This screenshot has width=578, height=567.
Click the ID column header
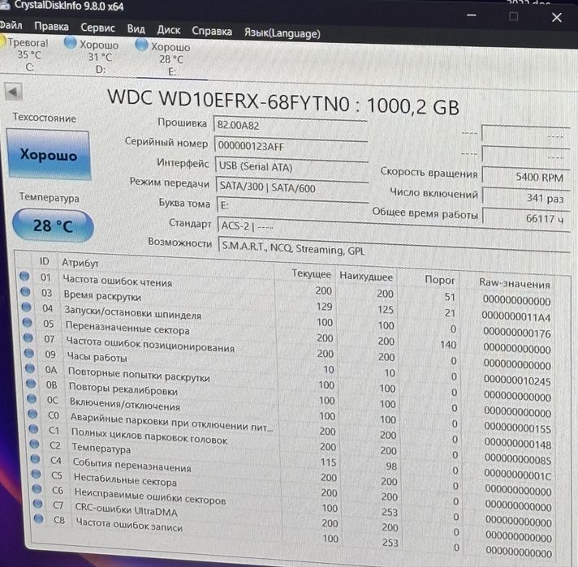coord(45,261)
